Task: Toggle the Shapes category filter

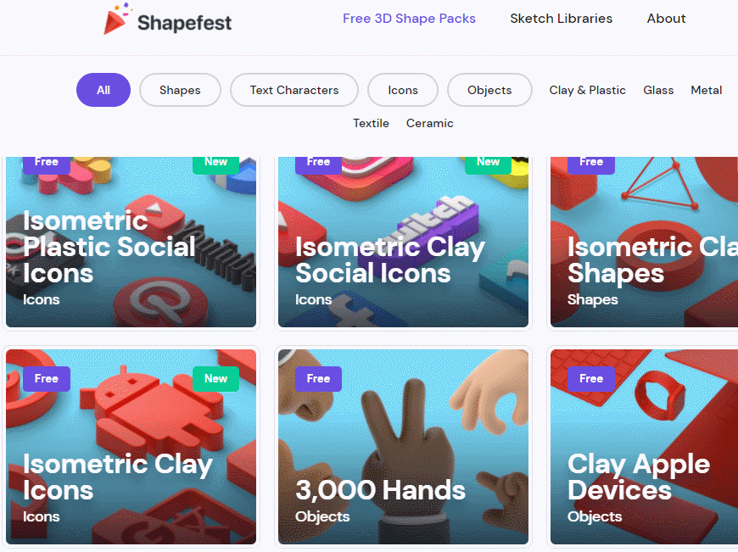Action: tap(180, 90)
